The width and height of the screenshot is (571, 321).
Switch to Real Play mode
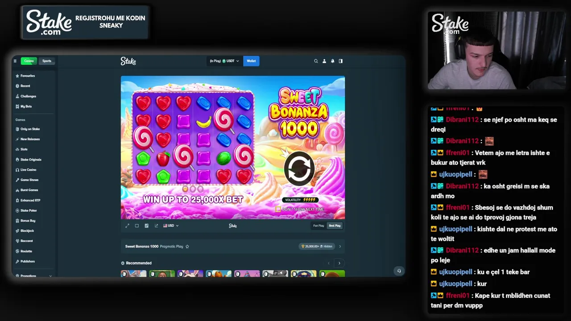click(335, 226)
